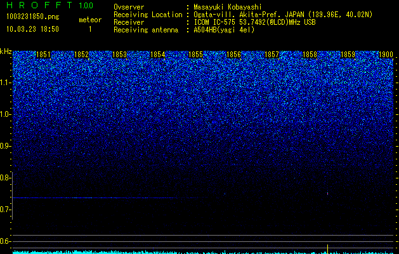
Task: Click the small echo dot near 1856
Action: pyautogui.click(x=225, y=194)
